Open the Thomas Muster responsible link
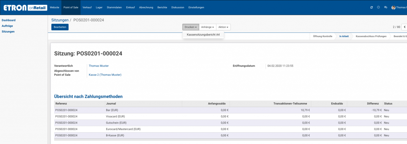This screenshot has height=144, width=407. [x=99, y=66]
